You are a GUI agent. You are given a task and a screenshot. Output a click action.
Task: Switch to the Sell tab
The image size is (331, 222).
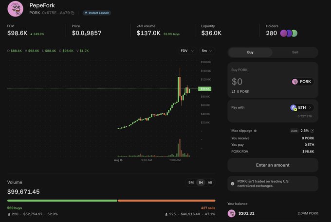point(295,52)
